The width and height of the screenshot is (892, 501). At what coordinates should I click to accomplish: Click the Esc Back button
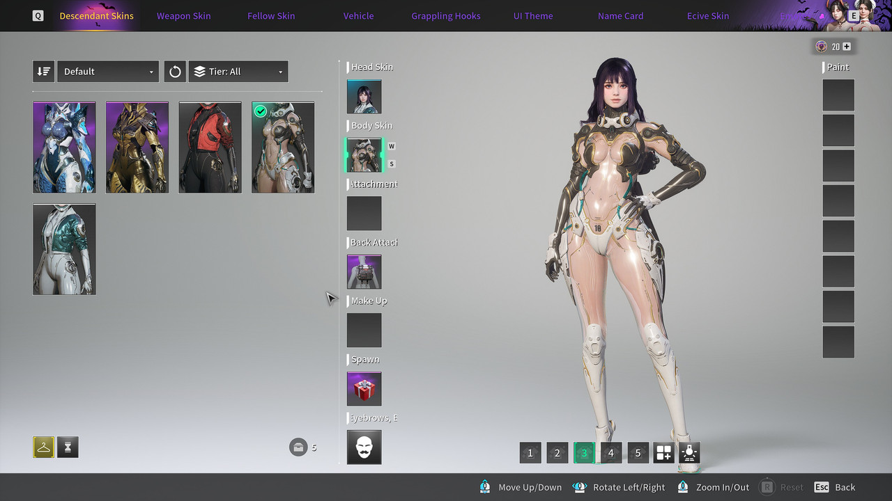pyautogui.click(x=834, y=487)
